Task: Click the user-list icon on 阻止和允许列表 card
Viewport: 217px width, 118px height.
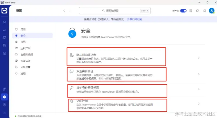Action: pos(72,55)
